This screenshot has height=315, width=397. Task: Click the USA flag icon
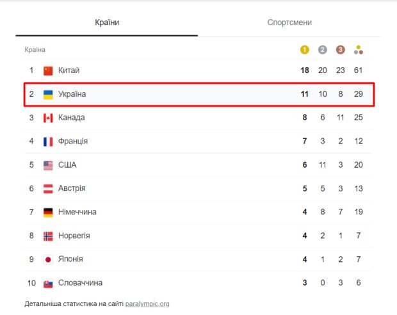tap(48, 165)
